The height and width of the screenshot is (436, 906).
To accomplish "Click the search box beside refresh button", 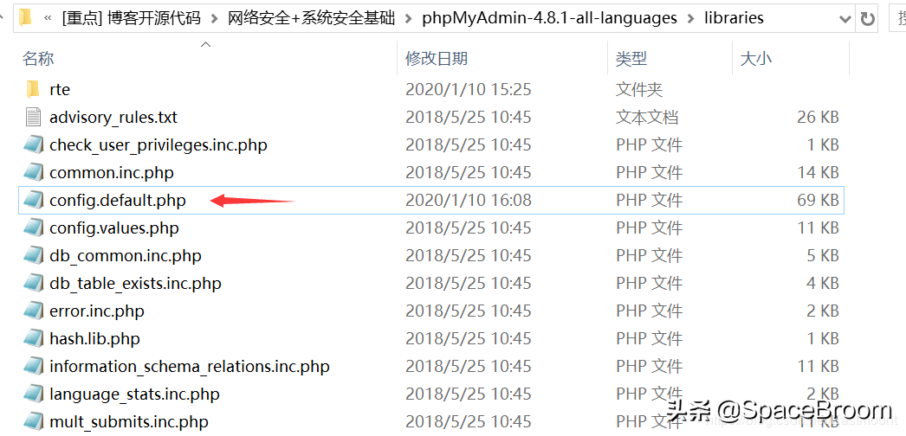I will [897, 19].
